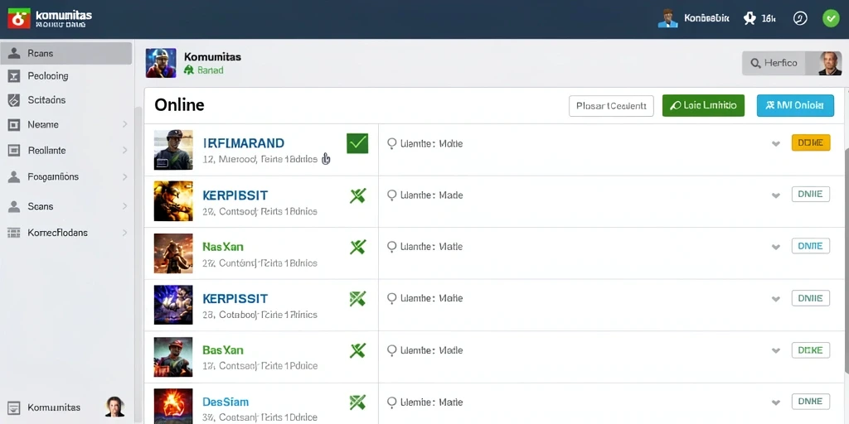Open dropdown arrow on the IRFLMARAND row

coord(776,144)
